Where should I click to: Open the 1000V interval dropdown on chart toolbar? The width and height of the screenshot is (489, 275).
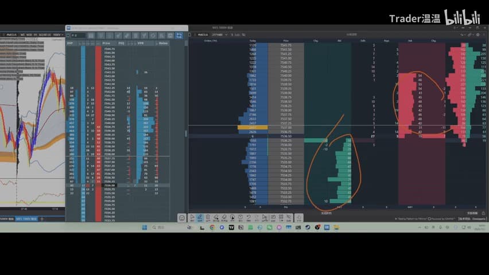click(59, 34)
